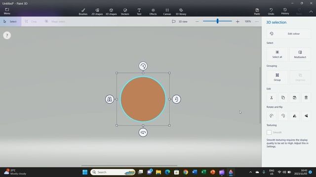The image size is (316, 177).
Task: Copy the selected 3D object
Action: click(283, 98)
